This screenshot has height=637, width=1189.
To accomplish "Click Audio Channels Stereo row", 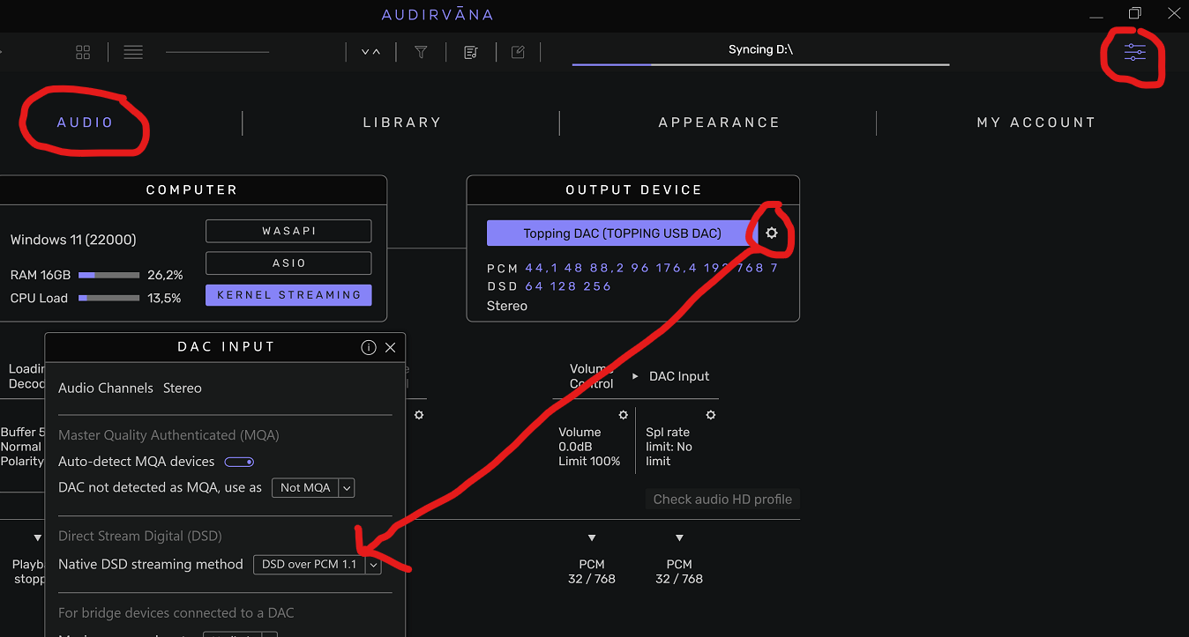I will (130, 388).
